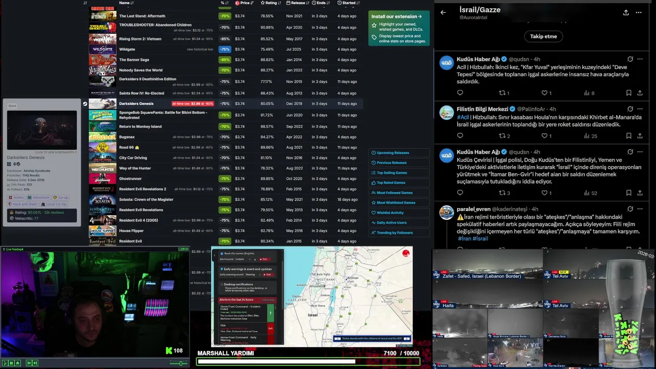Like the Khirbet al-Manara tweet
The width and height of the screenshot is (656, 369).
click(x=545, y=136)
